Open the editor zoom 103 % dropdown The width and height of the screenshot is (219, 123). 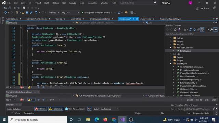pos(15,87)
